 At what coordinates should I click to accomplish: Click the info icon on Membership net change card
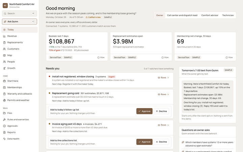click(x=226, y=57)
